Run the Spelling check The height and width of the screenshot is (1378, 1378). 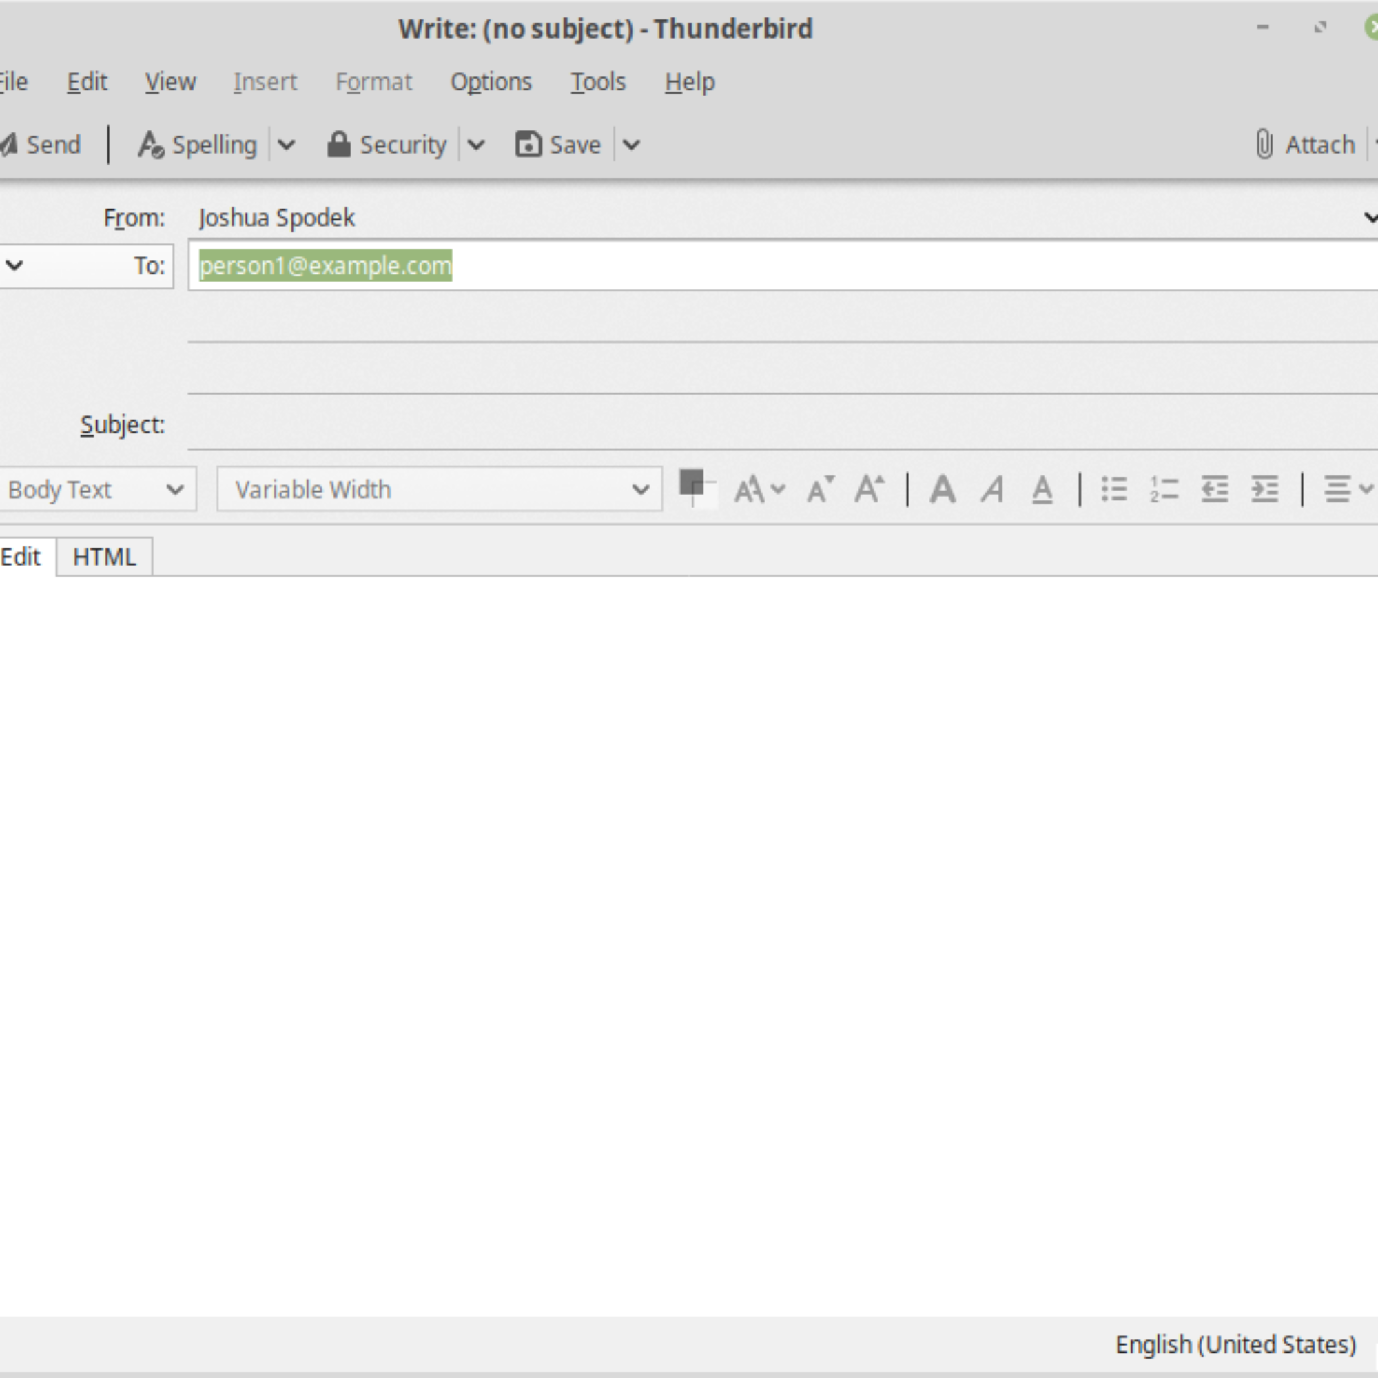pyautogui.click(x=198, y=145)
